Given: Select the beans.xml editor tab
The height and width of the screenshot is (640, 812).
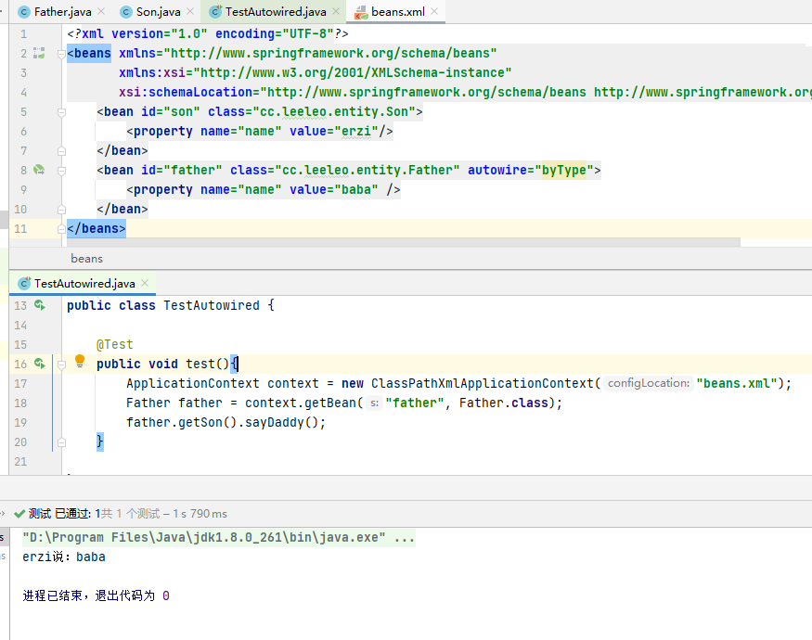Looking at the screenshot, I should [x=396, y=12].
